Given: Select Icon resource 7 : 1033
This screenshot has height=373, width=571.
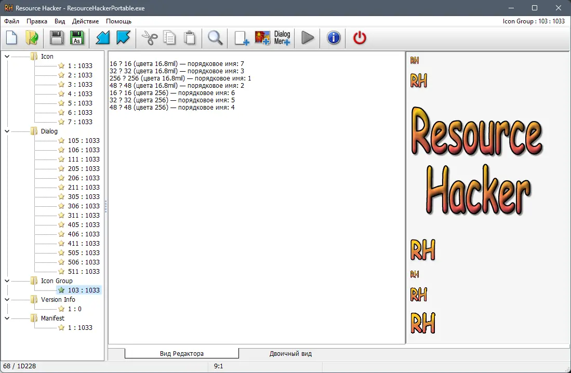Looking at the screenshot, I should click(80, 122).
